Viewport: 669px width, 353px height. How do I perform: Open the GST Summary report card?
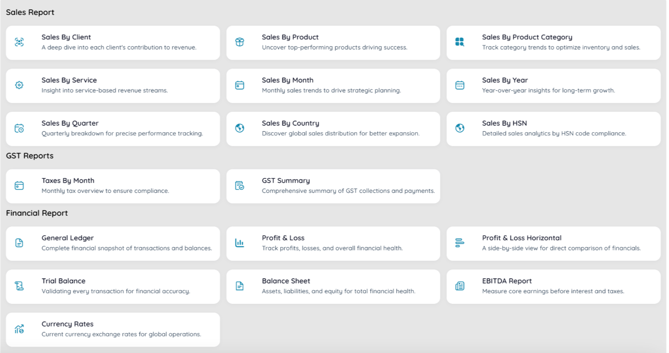click(x=333, y=185)
